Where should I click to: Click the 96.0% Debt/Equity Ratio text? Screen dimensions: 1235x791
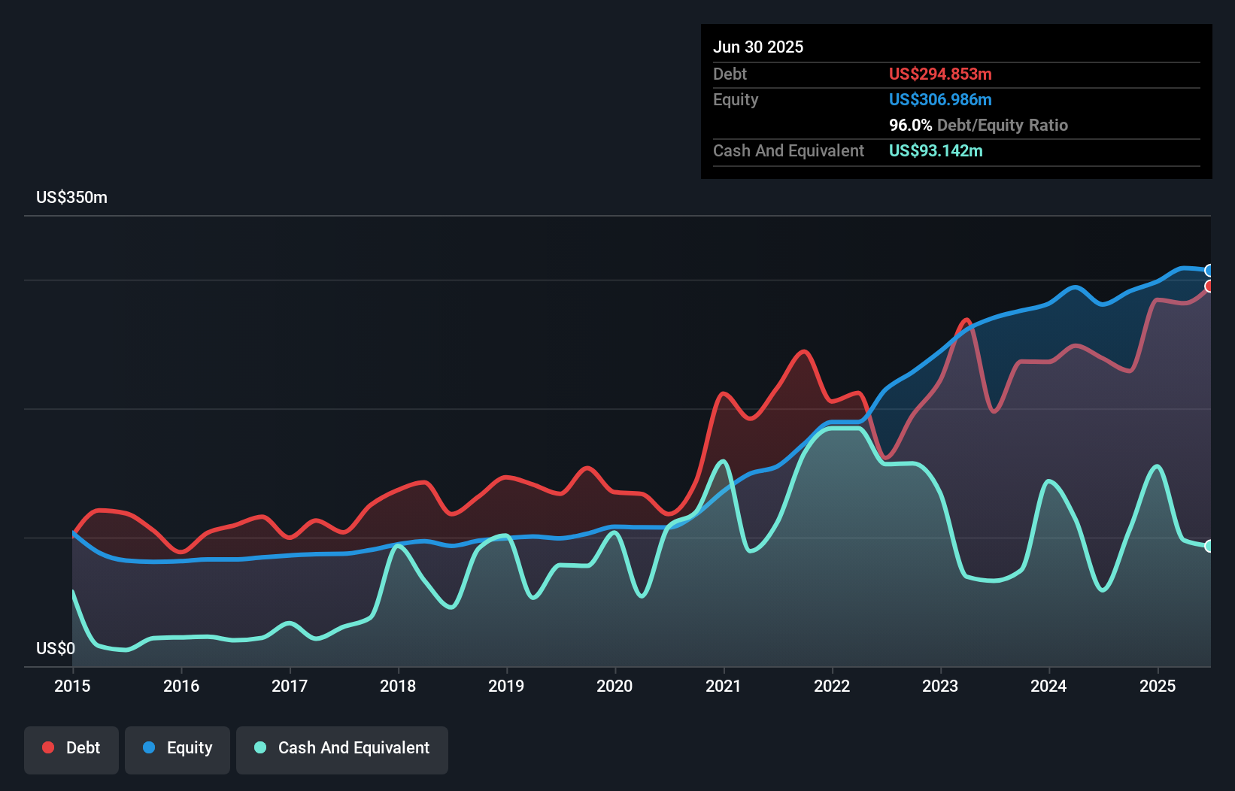tap(978, 126)
